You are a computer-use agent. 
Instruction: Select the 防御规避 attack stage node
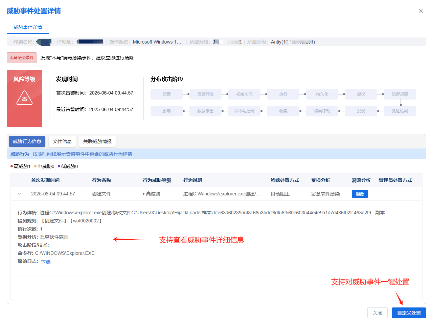coord(400,94)
